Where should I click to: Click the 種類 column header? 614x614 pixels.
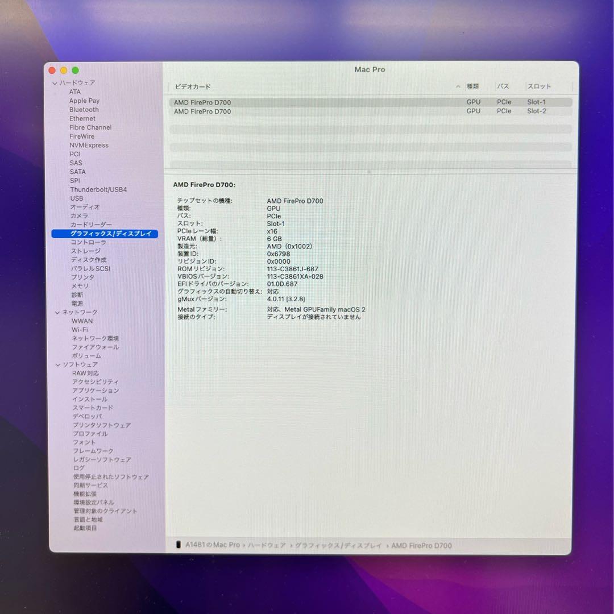[472, 86]
